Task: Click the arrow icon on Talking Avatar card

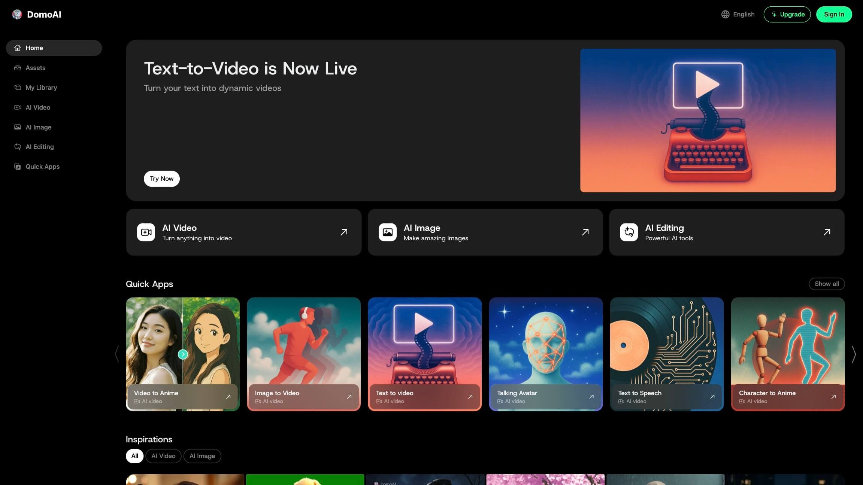Action: pos(591,397)
